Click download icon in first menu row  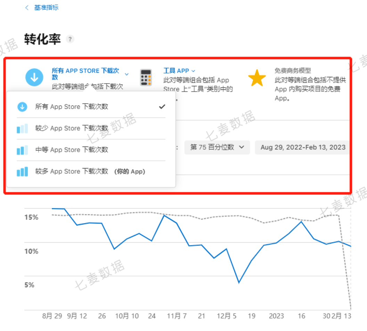pyautogui.click(x=22, y=107)
